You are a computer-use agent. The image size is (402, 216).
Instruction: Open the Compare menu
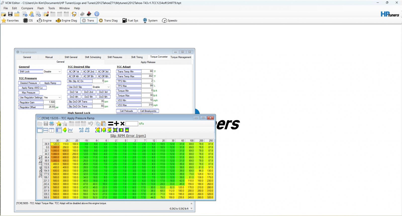tap(27, 8)
